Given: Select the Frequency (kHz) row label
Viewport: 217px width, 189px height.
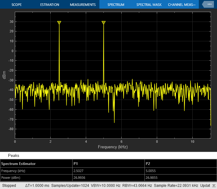Looking at the screenshot, I should (x=13, y=171).
